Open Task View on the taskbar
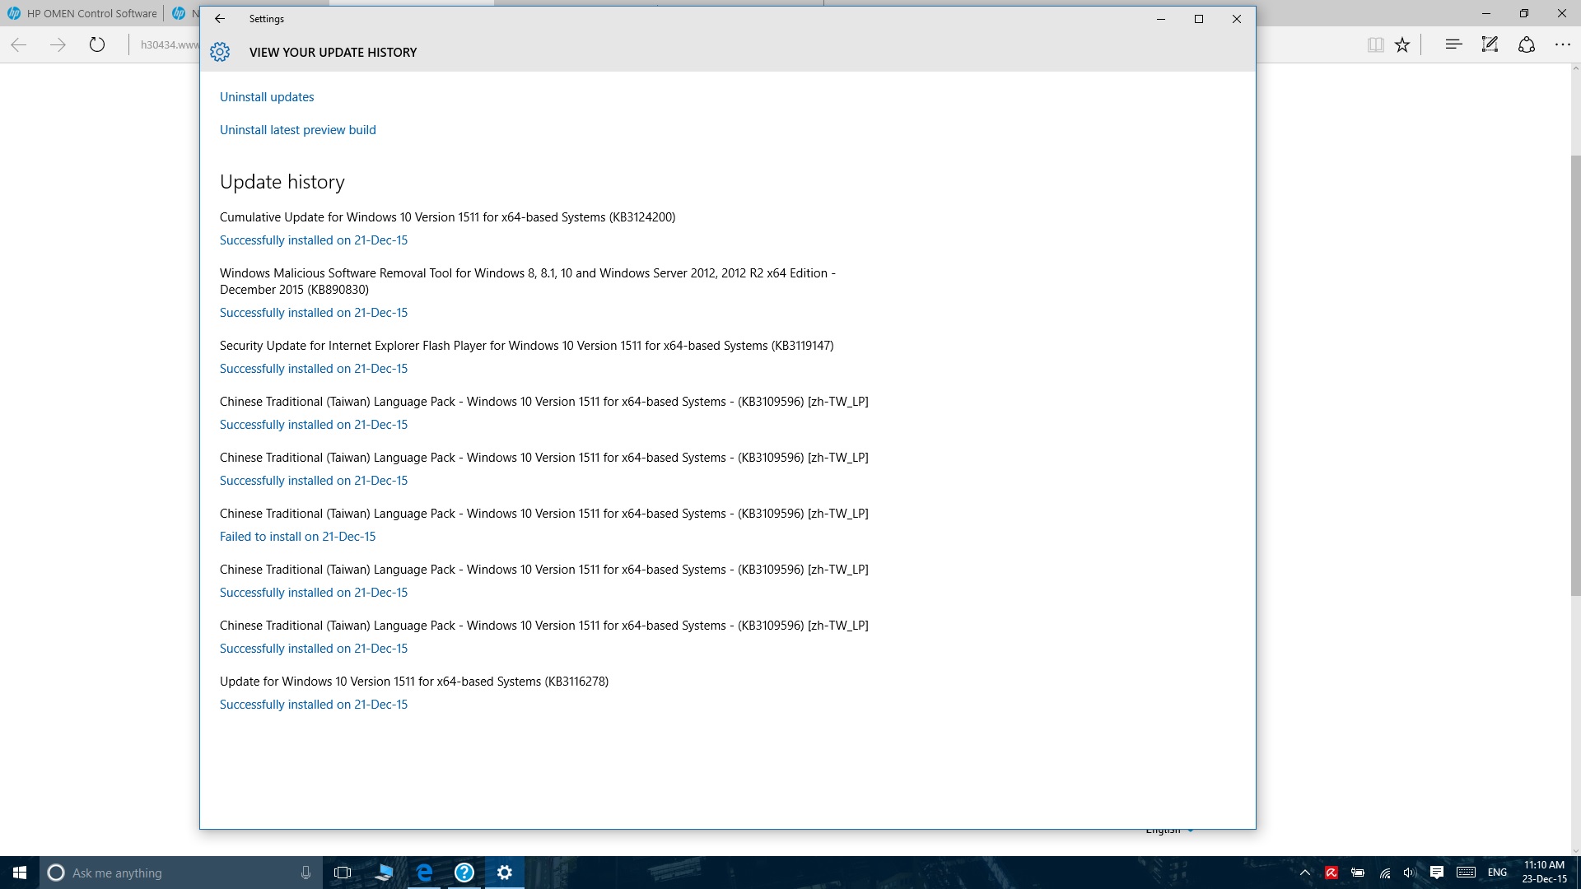Screen dimensions: 1581x889 [x=343, y=873]
